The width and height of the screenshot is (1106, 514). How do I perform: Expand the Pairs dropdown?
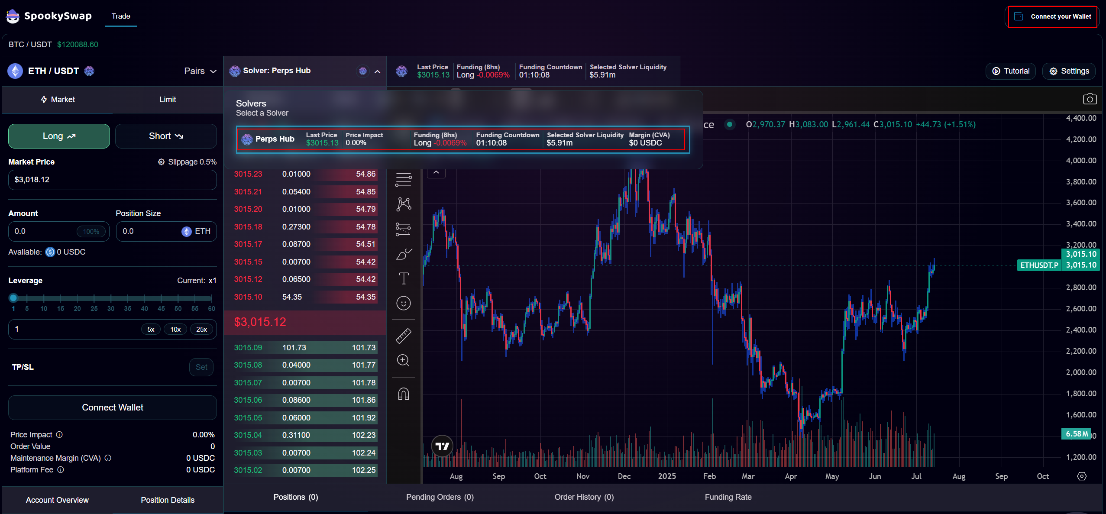point(200,71)
